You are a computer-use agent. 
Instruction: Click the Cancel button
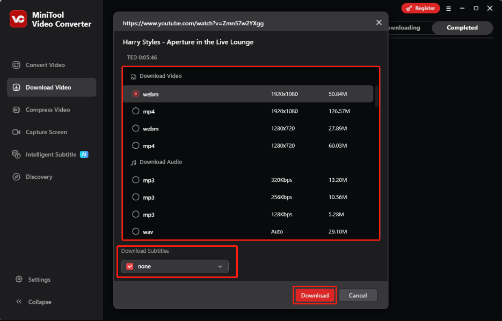tap(358, 295)
